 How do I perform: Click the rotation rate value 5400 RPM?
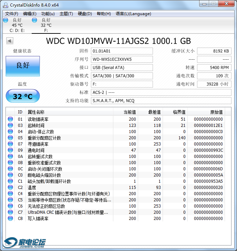coord(214,68)
